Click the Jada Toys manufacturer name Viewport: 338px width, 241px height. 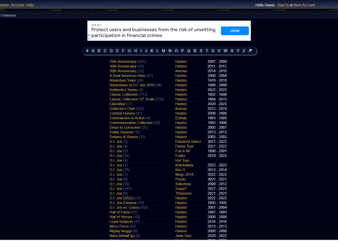tap(183, 236)
